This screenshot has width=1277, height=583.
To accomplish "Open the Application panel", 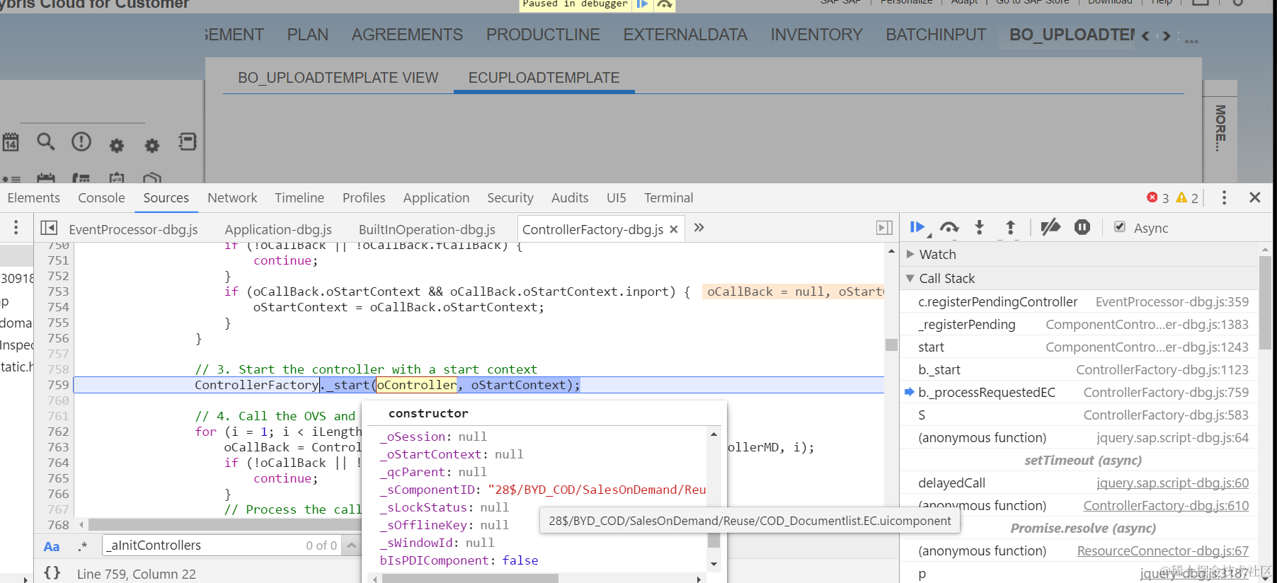I will tap(436, 198).
